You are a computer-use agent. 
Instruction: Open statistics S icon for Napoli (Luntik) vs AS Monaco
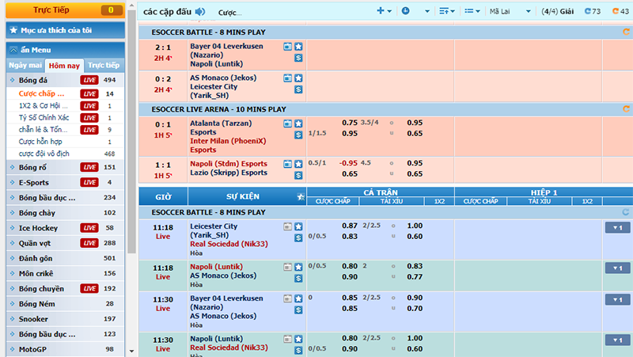click(x=298, y=279)
